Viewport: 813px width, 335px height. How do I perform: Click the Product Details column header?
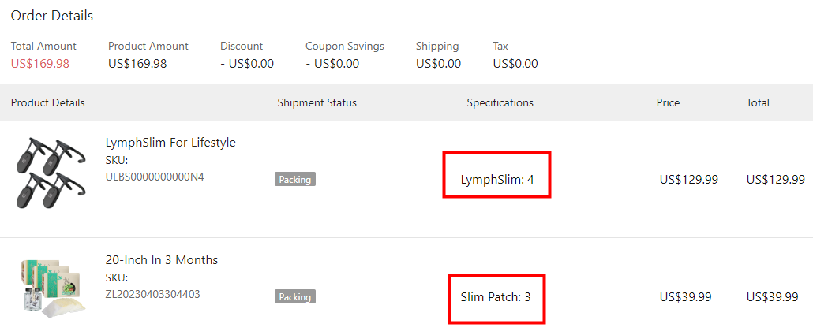[48, 102]
